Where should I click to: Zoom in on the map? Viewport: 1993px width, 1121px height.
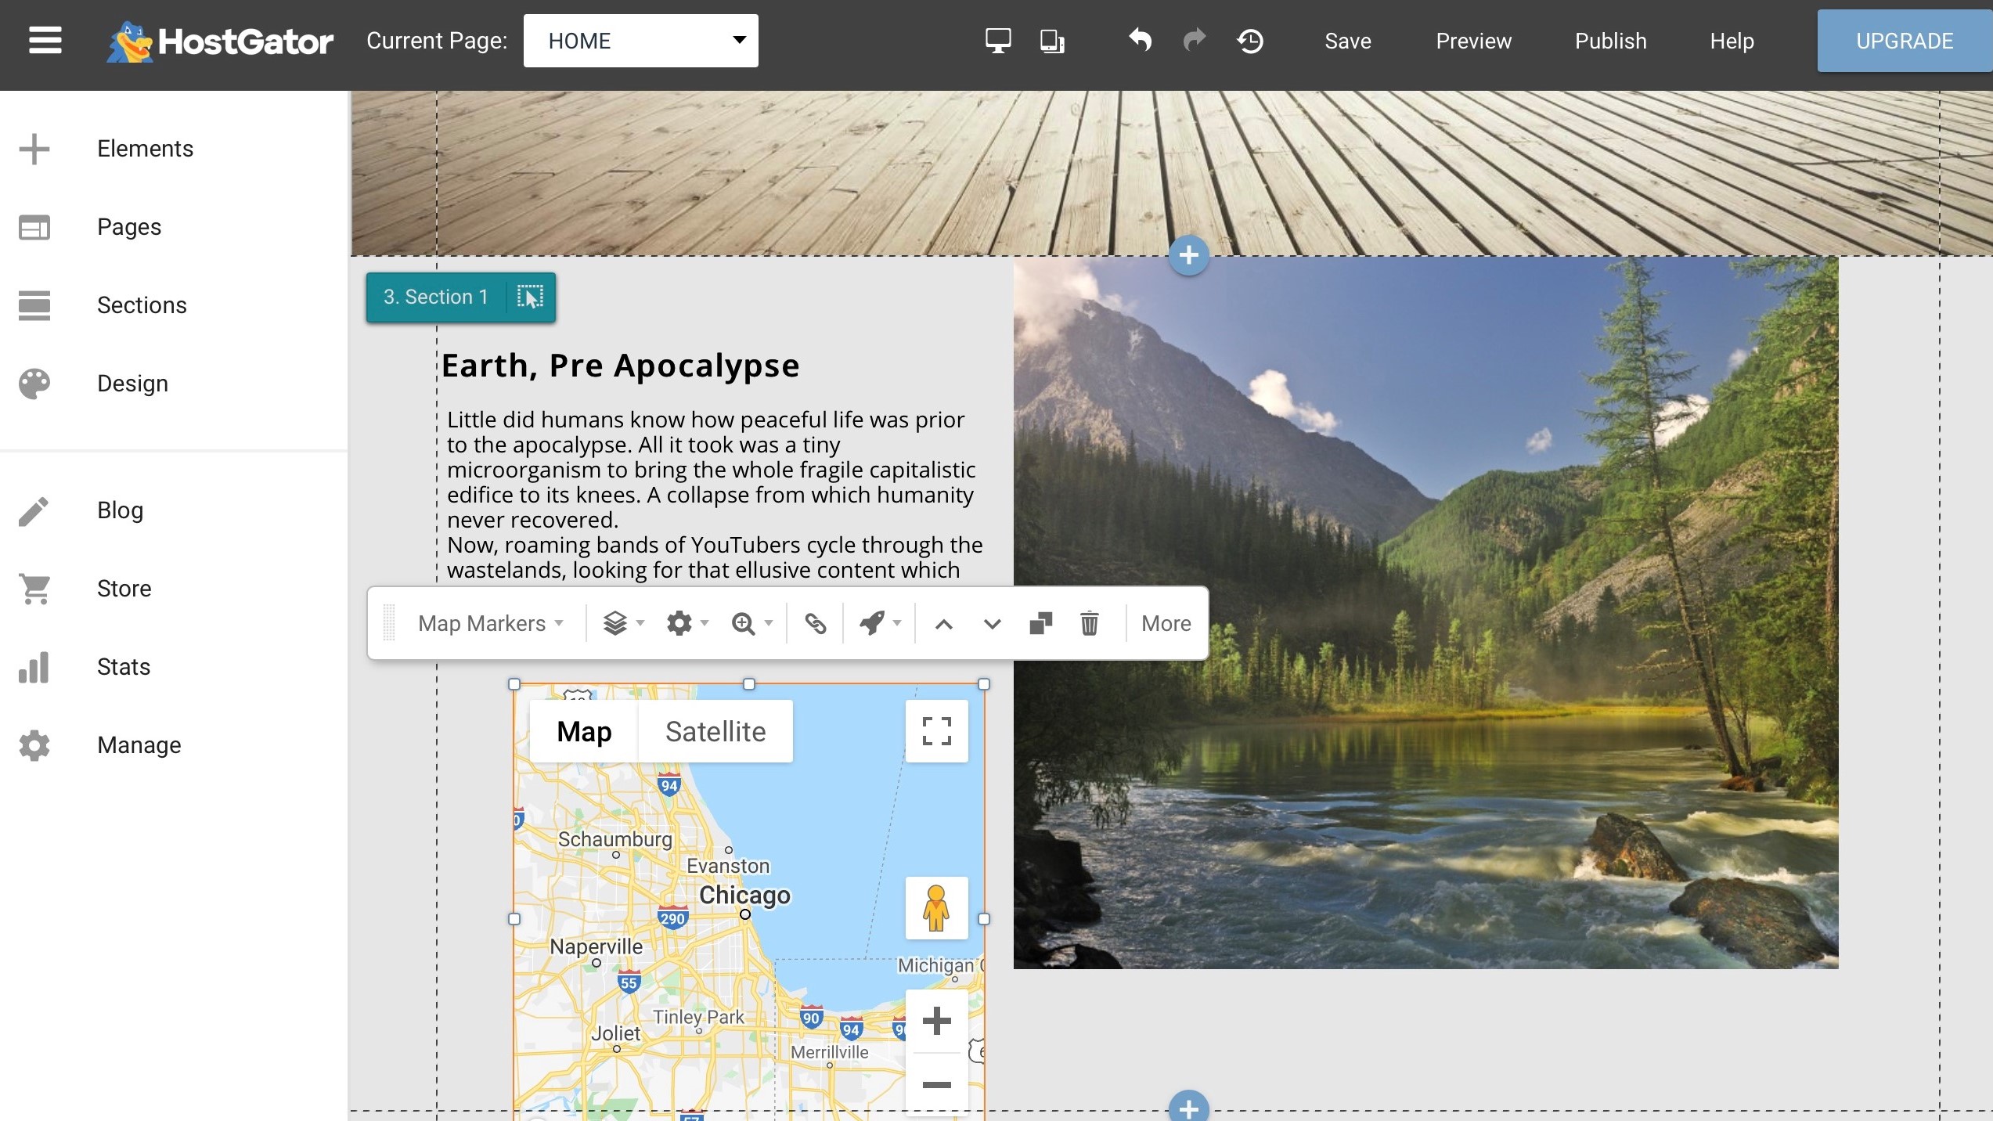point(936,1021)
